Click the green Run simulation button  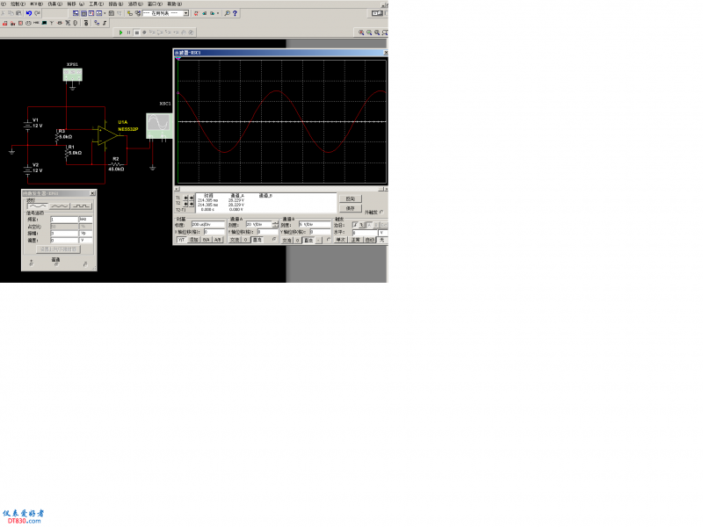click(121, 32)
